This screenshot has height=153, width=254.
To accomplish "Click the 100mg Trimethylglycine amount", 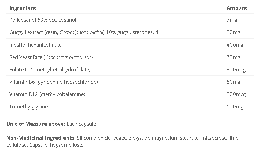I will point(235,107).
